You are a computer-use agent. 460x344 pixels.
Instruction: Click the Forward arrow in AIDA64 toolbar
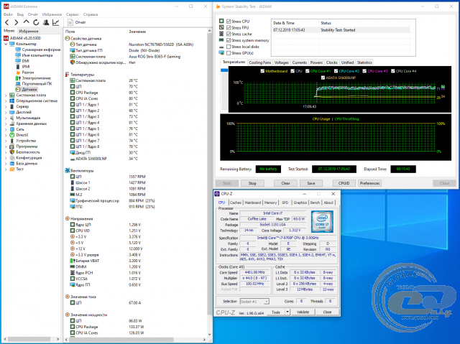coord(17,22)
